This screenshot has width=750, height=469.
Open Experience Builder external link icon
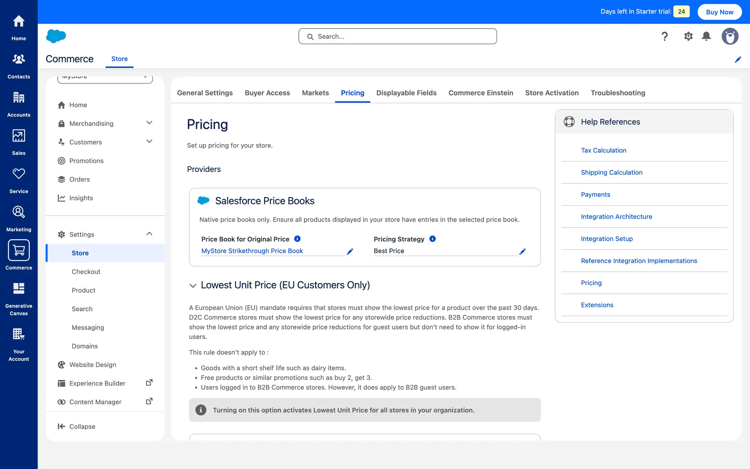point(149,383)
